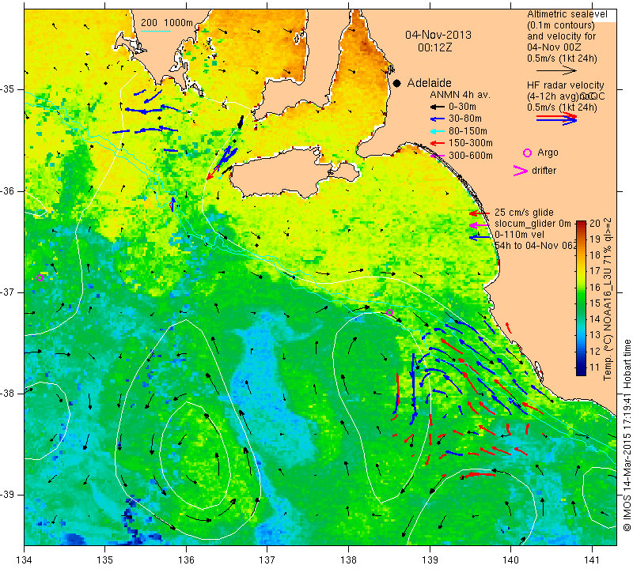Image resolution: width=633 pixels, height=569 pixels.
Task: Click the 16 value on the temperature colorbar
Action: tap(595, 288)
